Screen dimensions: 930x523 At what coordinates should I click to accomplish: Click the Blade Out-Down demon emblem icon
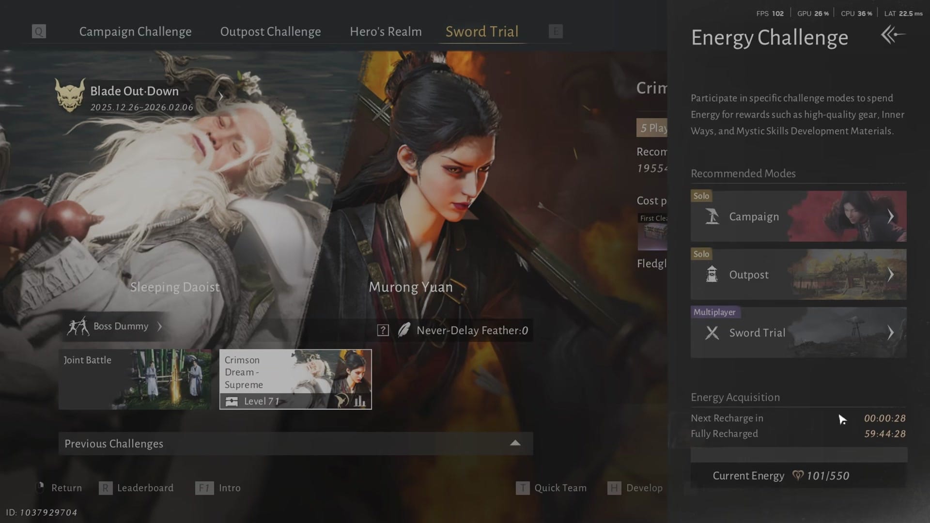point(71,96)
